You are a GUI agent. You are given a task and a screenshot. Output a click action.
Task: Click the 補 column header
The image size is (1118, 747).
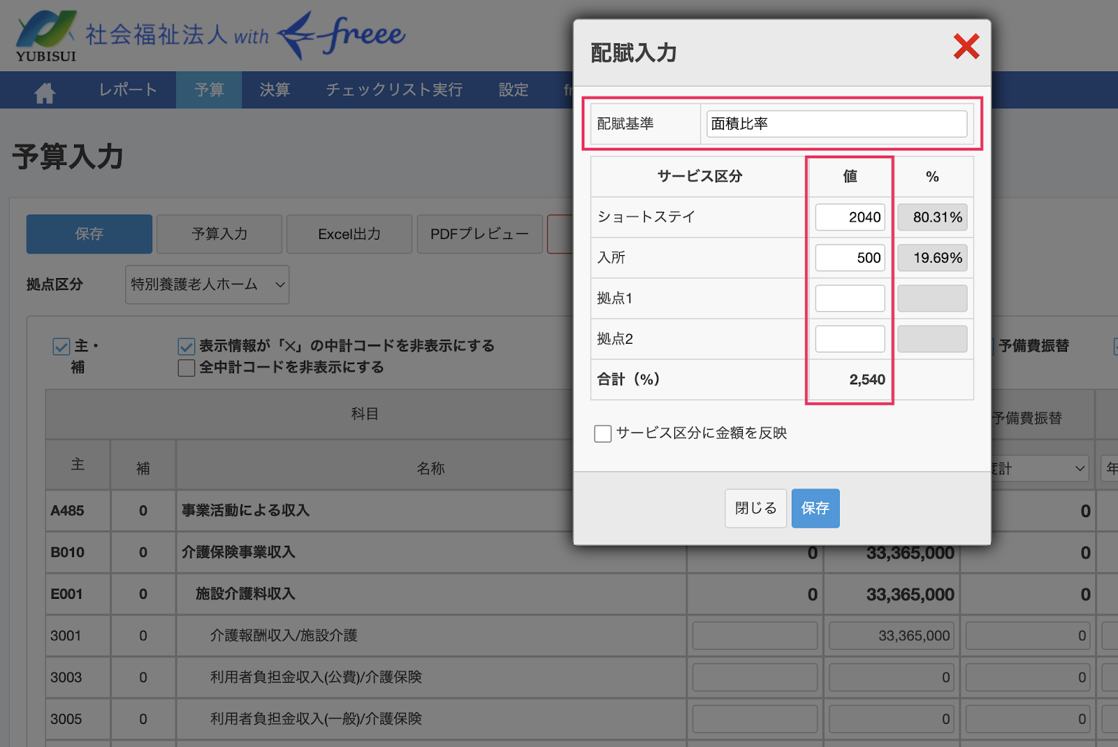[x=143, y=468]
